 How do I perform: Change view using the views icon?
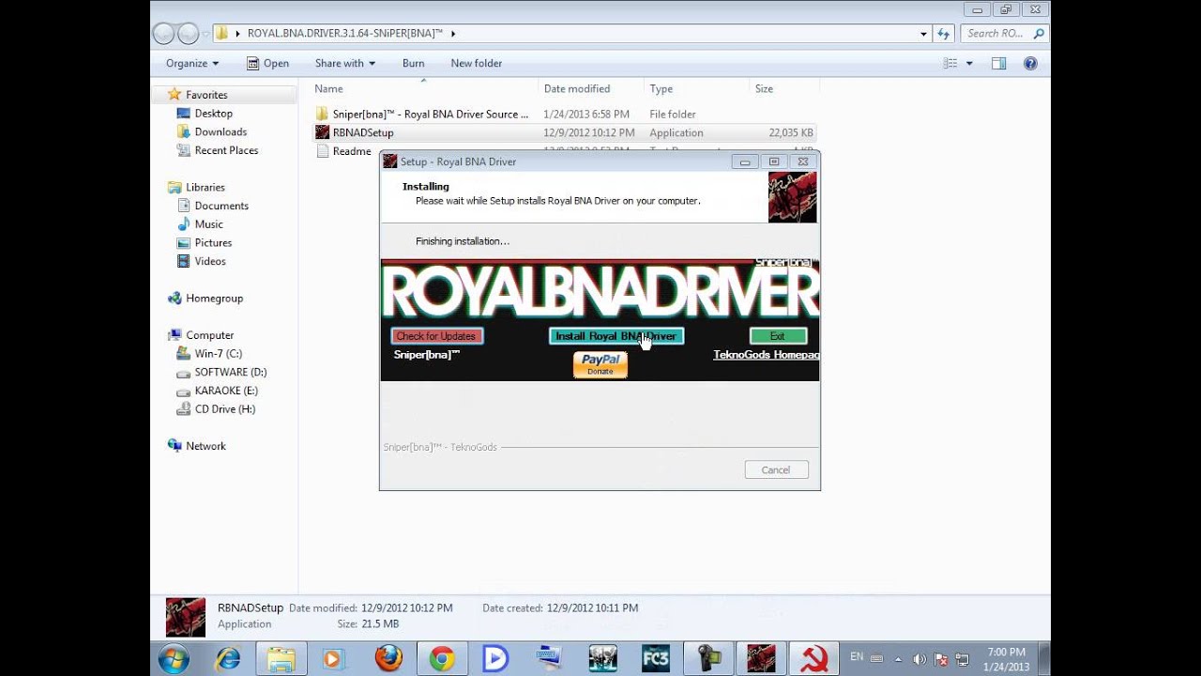(x=950, y=63)
